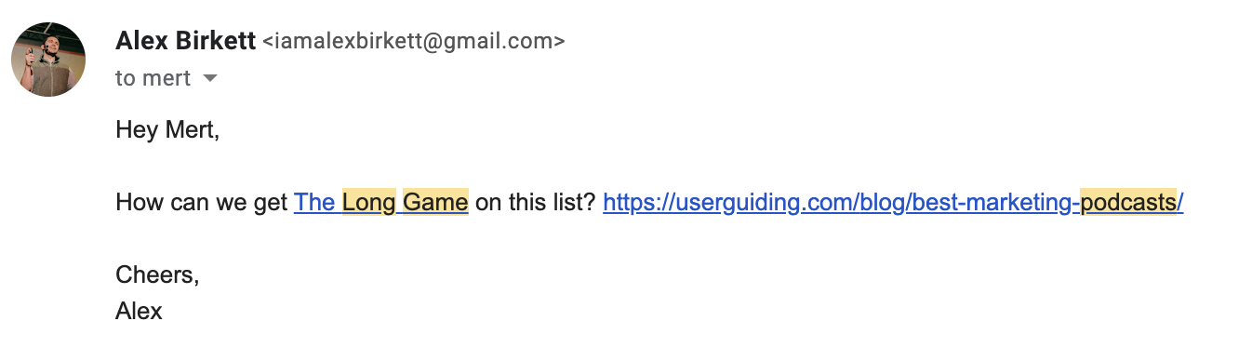Click the "on this list?" text

535,202
